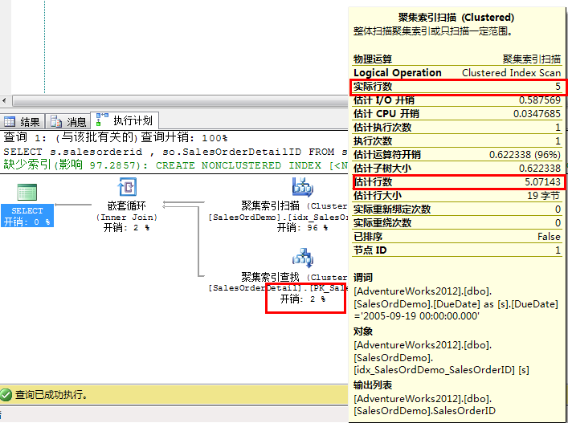Click the 节点 ID row
The width and height of the screenshot is (568, 423).
(x=457, y=250)
